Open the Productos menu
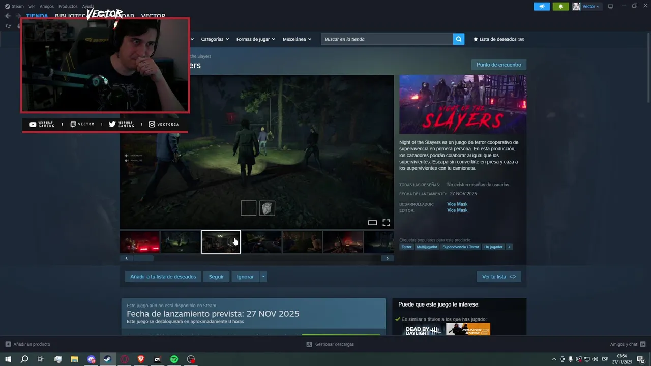The width and height of the screenshot is (651, 366). point(68,6)
